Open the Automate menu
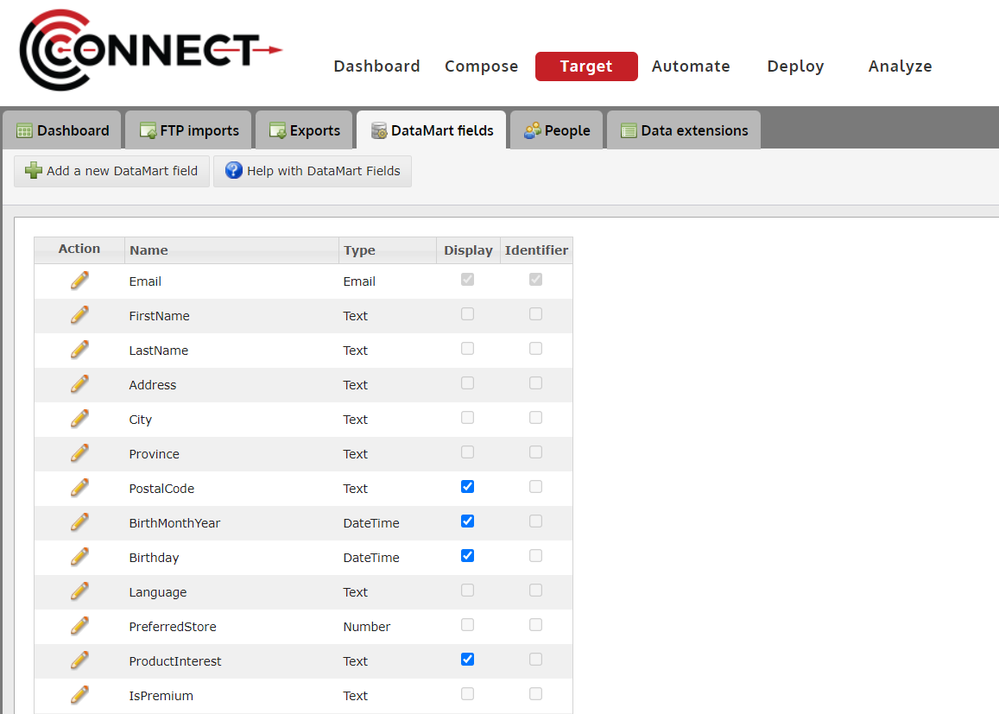This screenshot has width=999, height=714. click(691, 66)
